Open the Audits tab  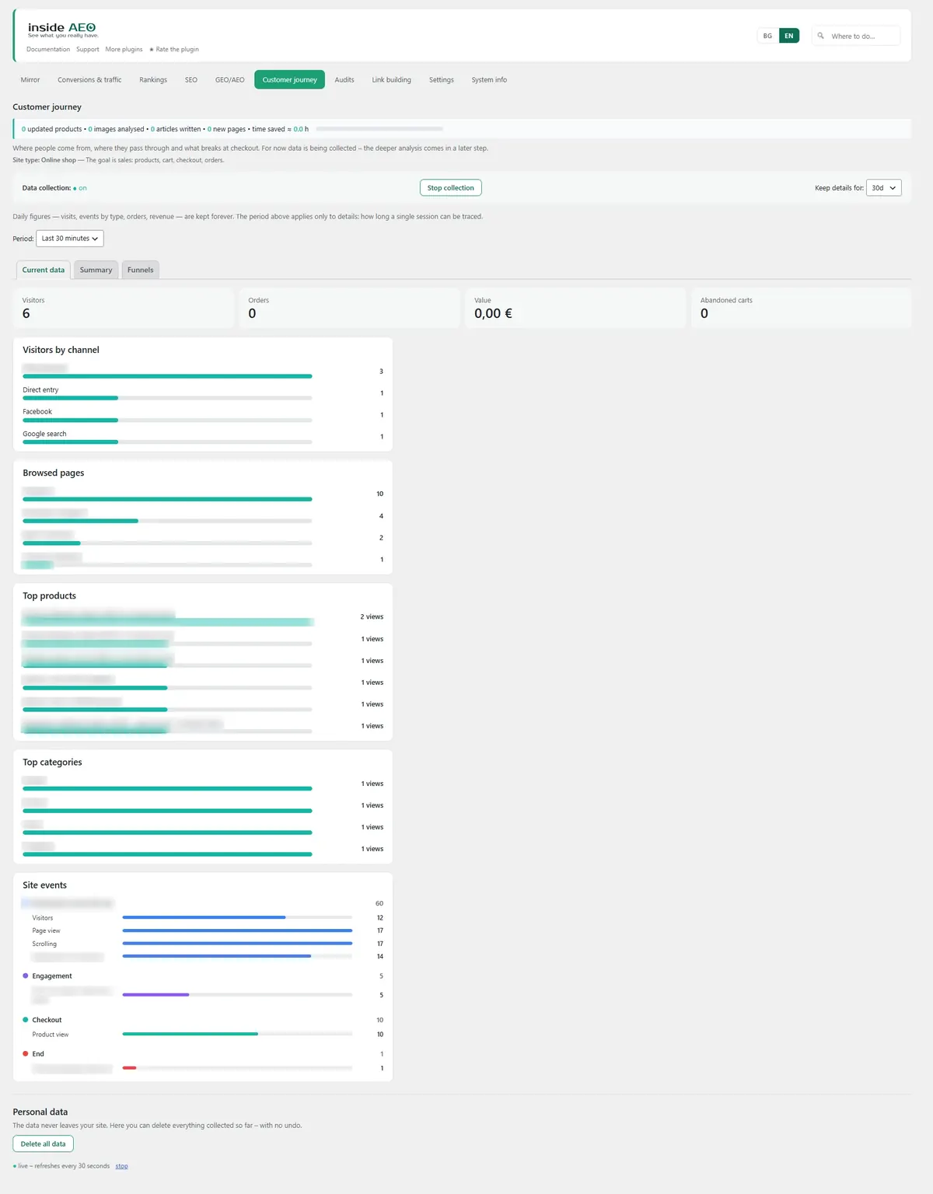click(x=344, y=80)
